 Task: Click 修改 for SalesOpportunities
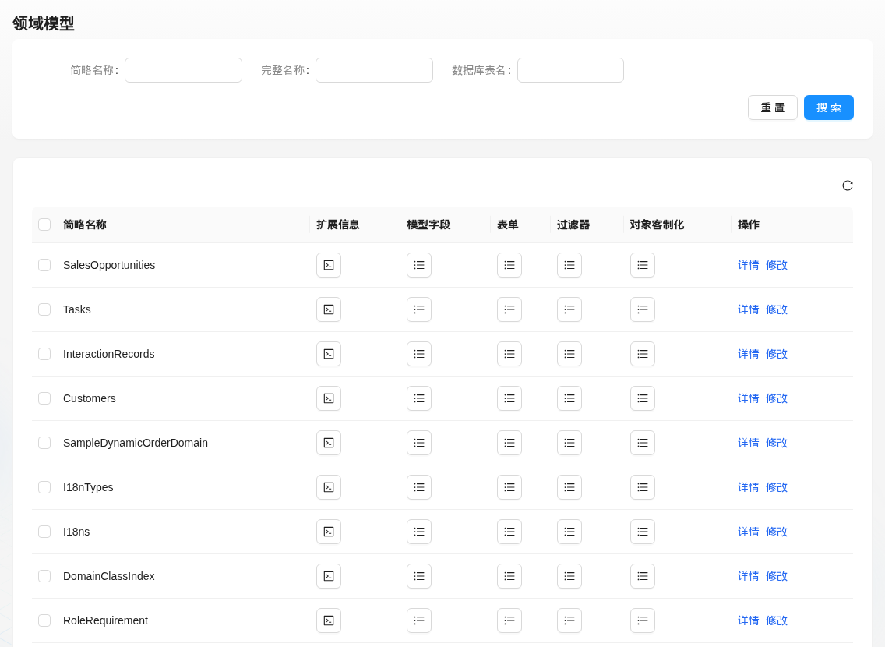(777, 265)
